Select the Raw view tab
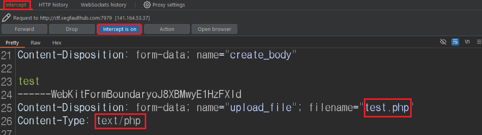Image resolution: width=482 pixels, height=135 pixels. tap(35, 42)
